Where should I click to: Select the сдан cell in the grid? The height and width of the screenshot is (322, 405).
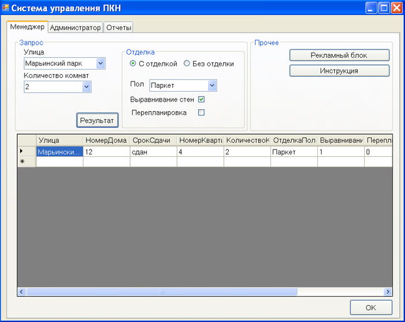153,152
